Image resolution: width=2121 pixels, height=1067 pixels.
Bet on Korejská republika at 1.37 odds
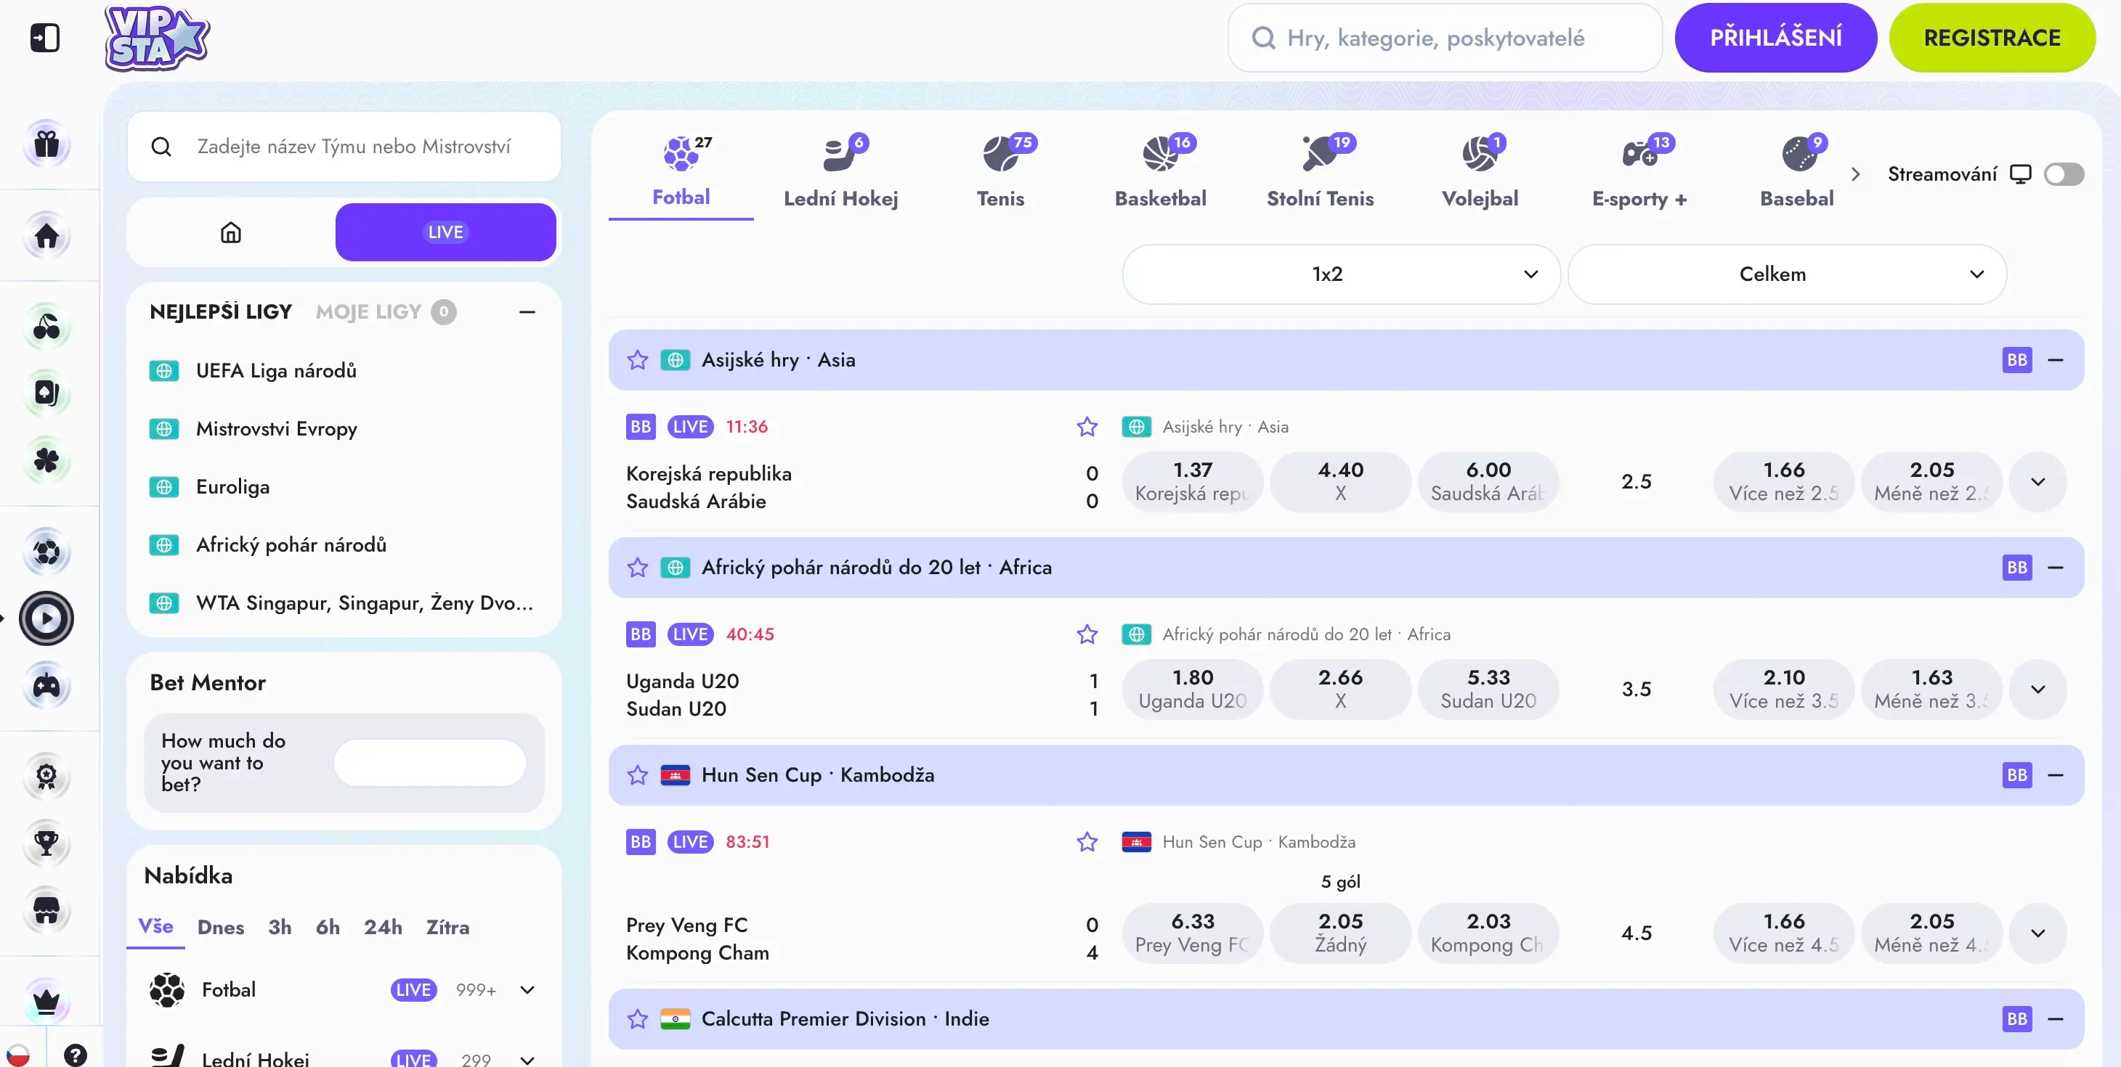pyautogui.click(x=1192, y=481)
